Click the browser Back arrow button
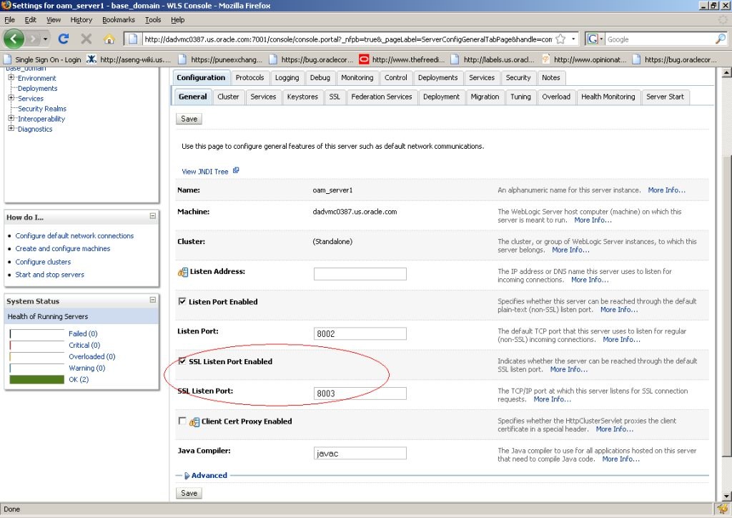This screenshot has height=518, width=732. click(x=14, y=39)
